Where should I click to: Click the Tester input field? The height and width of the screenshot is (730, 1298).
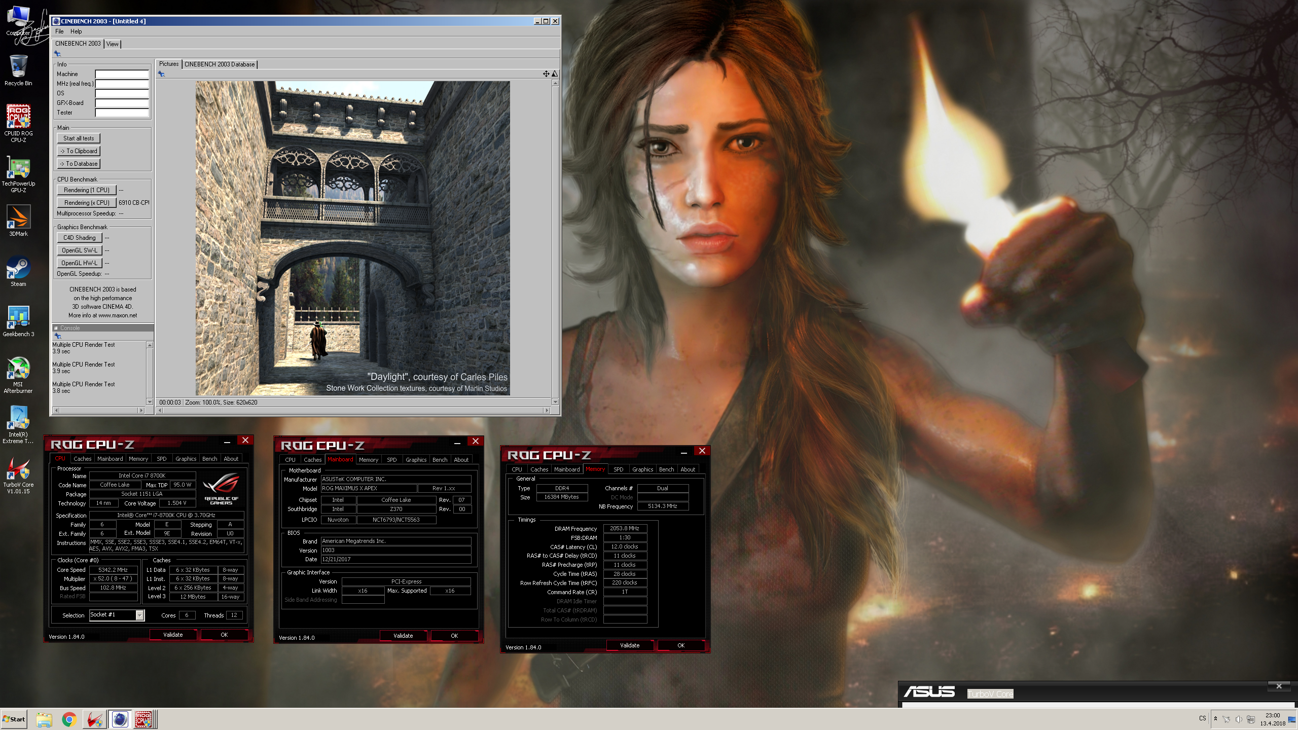point(122,113)
